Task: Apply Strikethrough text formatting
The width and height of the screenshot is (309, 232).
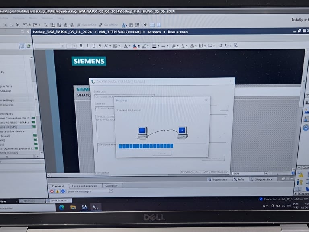Action: (x=100, y=46)
